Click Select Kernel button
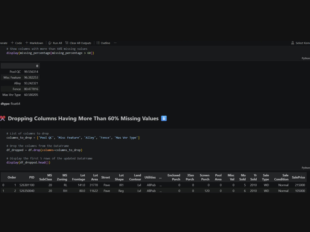The width and height of the screenshot is (310, 232). pos(300,43)
